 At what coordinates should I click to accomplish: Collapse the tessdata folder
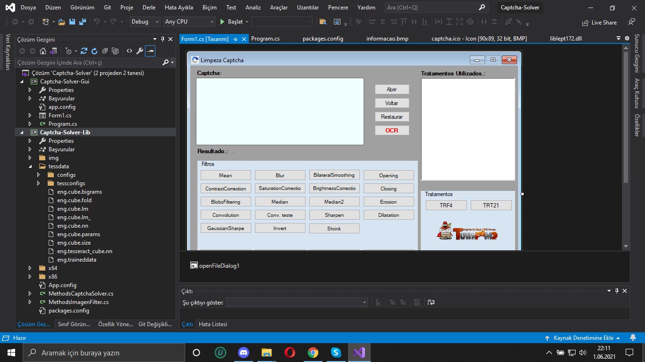[30, 166]
